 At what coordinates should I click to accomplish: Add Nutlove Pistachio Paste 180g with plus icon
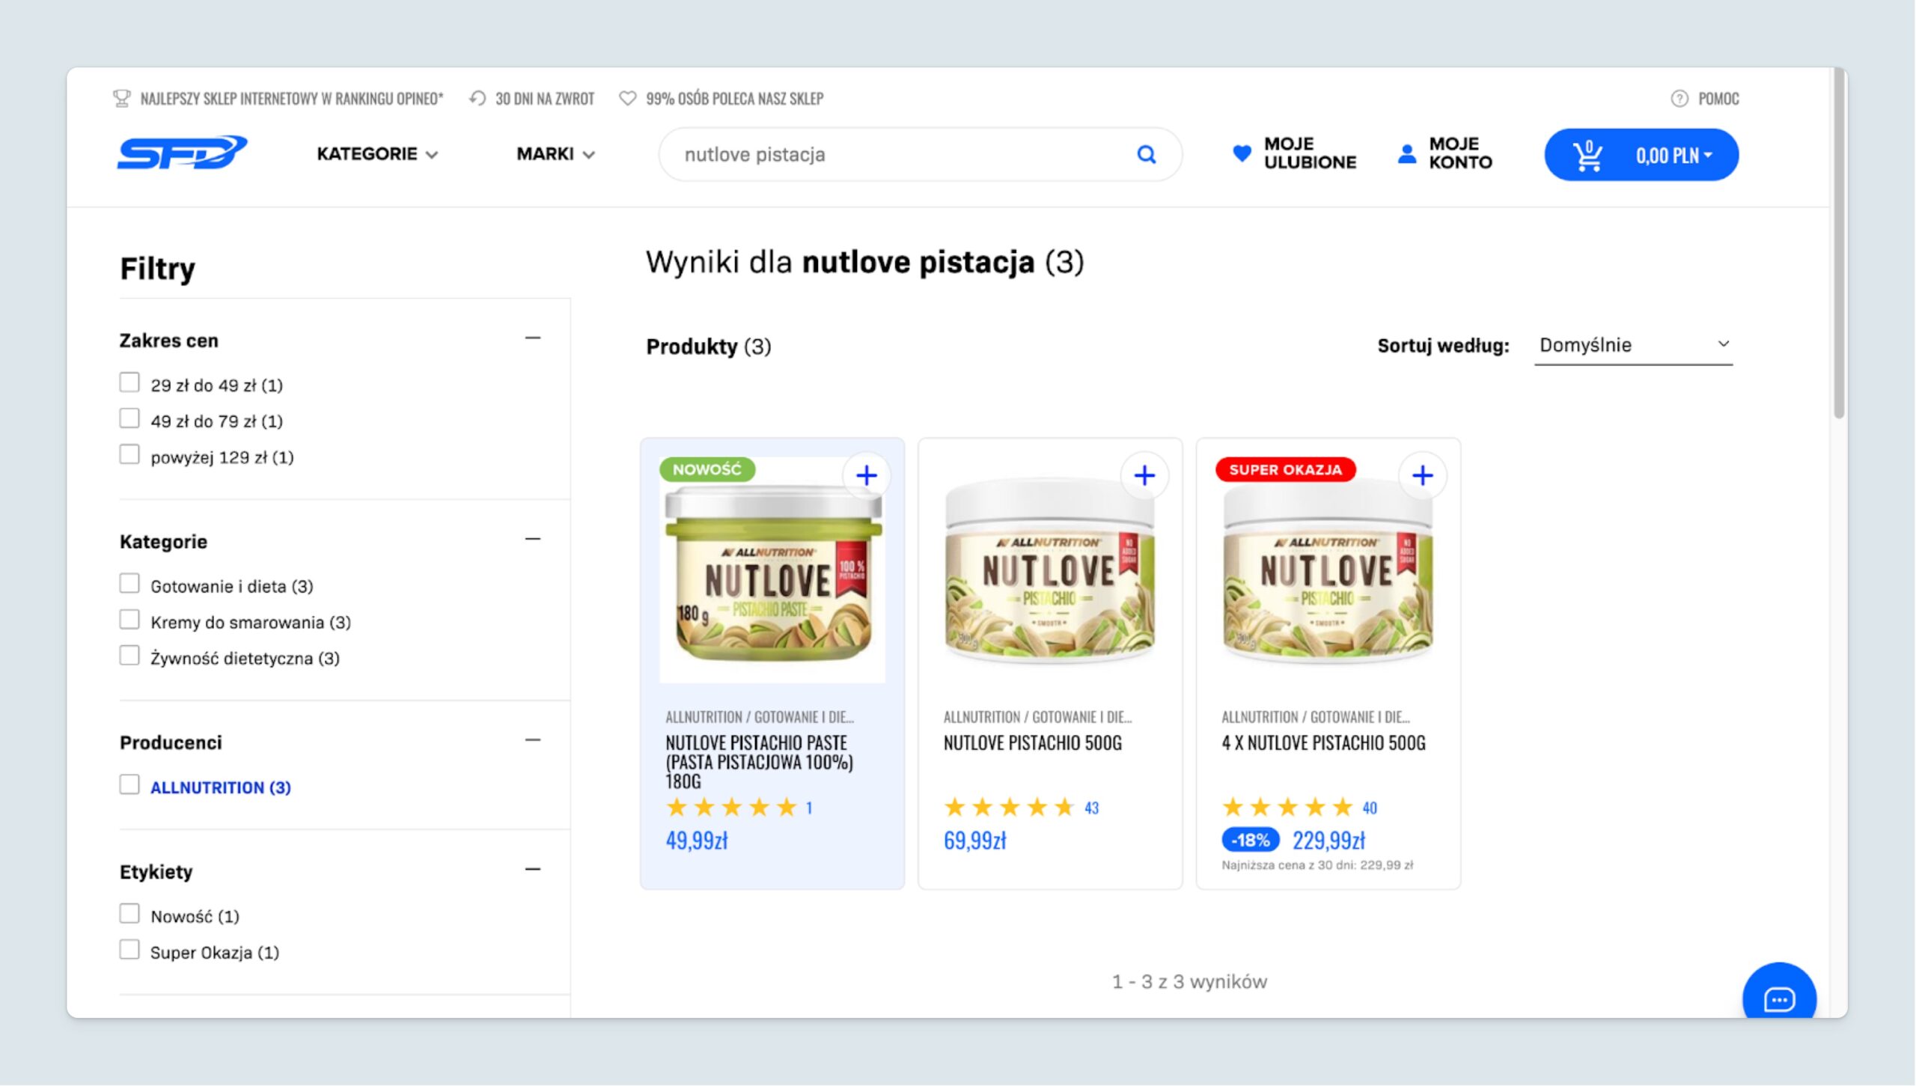click(x=866, y=475)
